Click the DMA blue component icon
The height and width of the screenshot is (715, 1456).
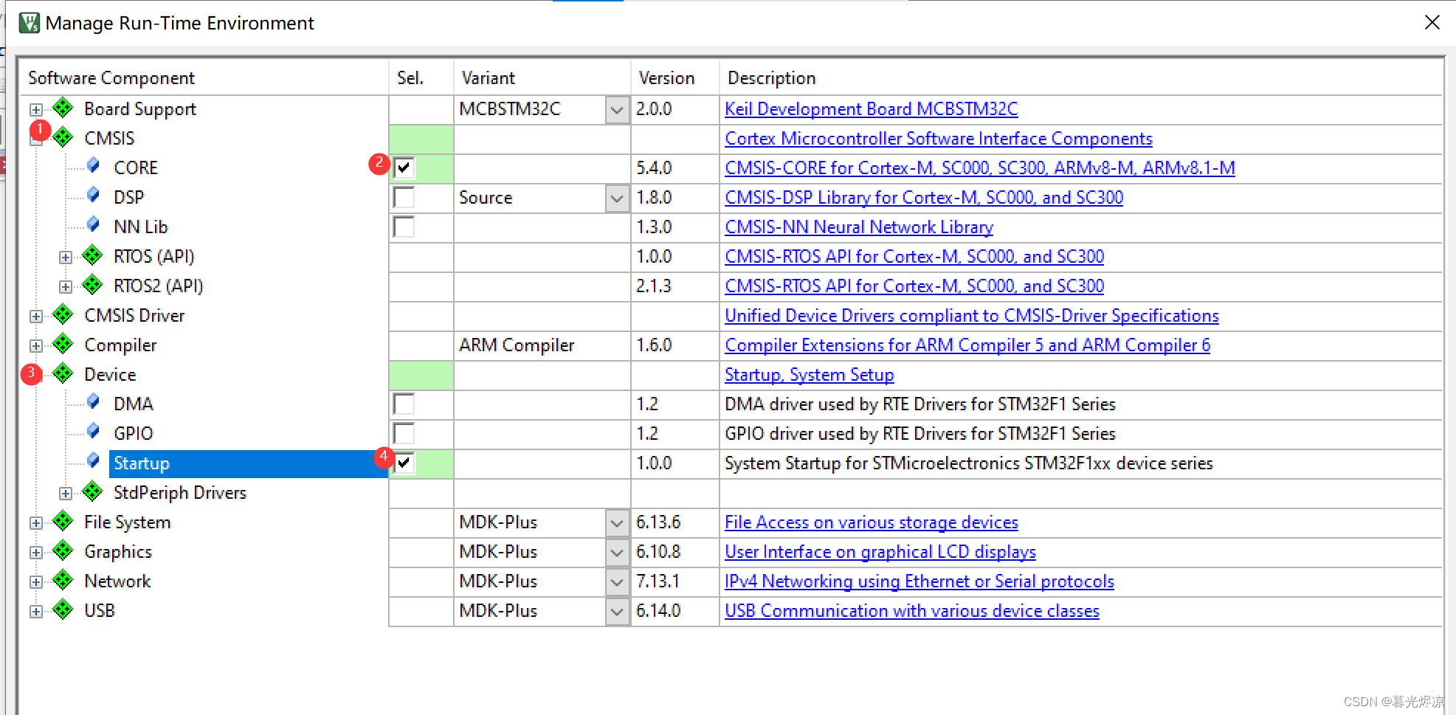(93, 402)
